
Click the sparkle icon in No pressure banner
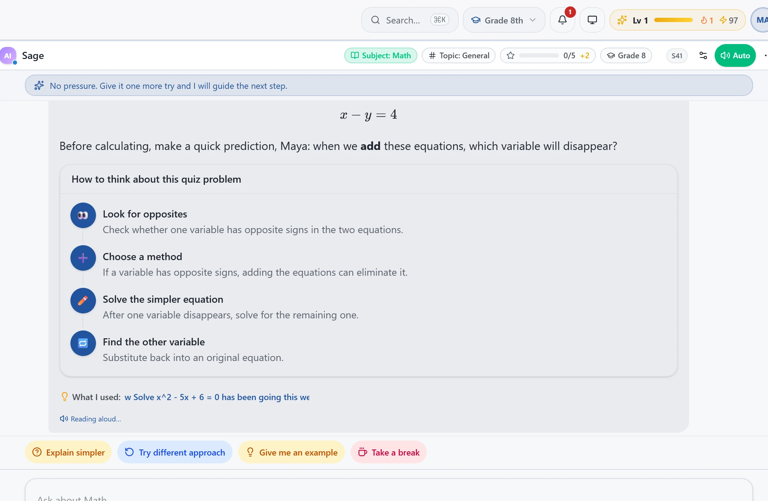pyautogui.click(x=39, y=86)
